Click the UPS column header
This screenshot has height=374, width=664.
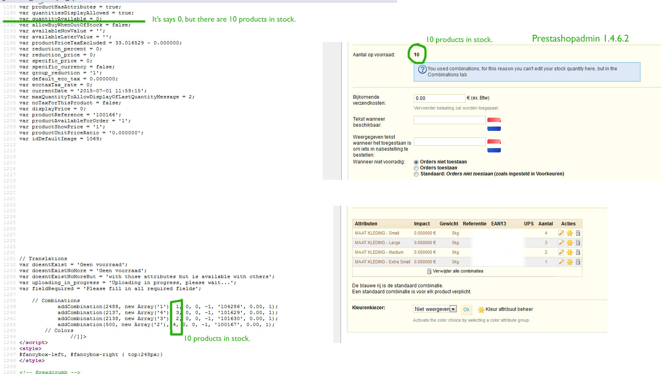click(x=529, y=224)
